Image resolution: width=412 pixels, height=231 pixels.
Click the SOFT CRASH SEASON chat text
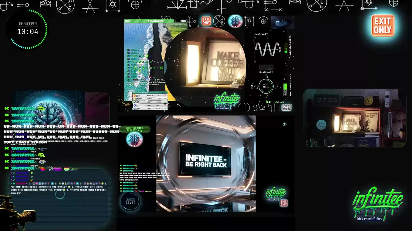[x=25, y=142]
